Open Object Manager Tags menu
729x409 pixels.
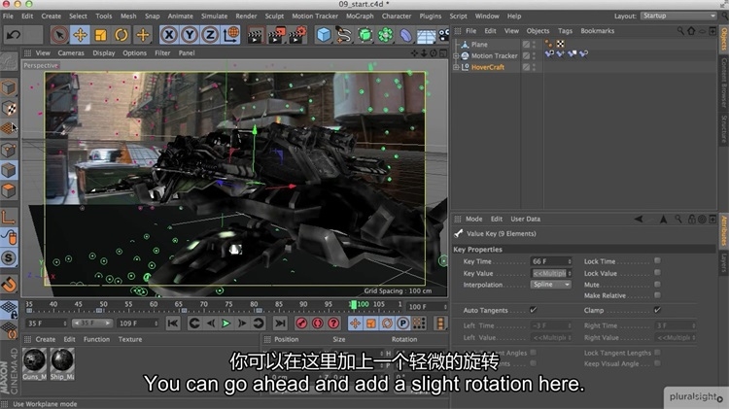coord(565,31)
